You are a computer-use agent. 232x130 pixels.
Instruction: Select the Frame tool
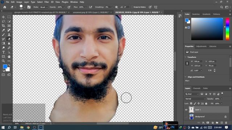click(9, 26)
